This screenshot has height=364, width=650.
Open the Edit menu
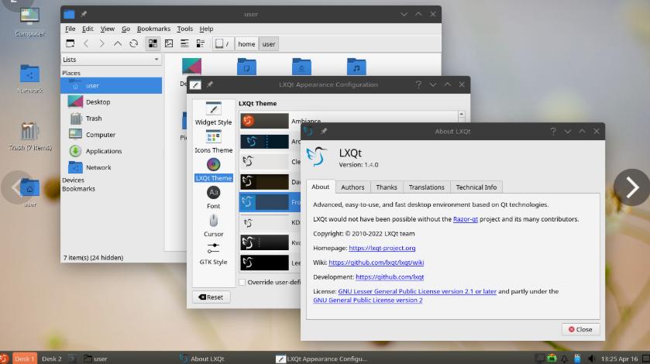(x=88, y=29)
